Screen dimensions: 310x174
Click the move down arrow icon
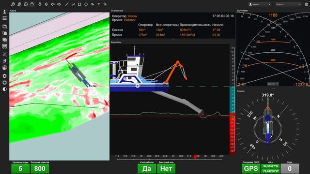[40, 4]
